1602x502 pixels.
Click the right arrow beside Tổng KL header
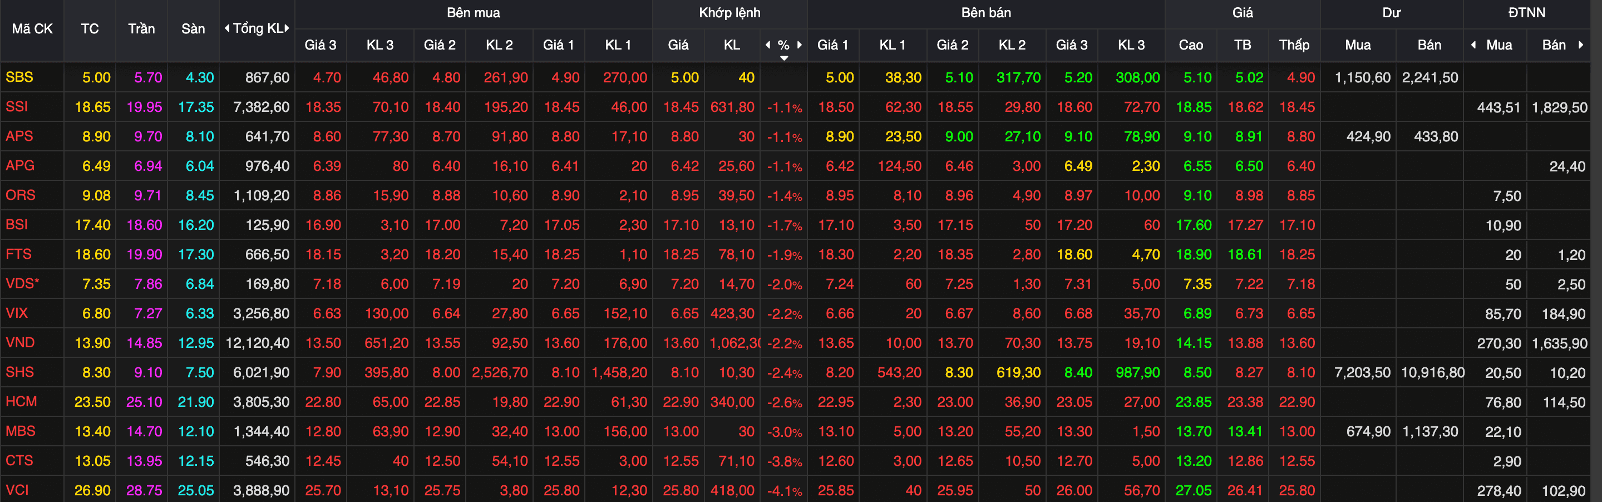click(x=287, y=28)
